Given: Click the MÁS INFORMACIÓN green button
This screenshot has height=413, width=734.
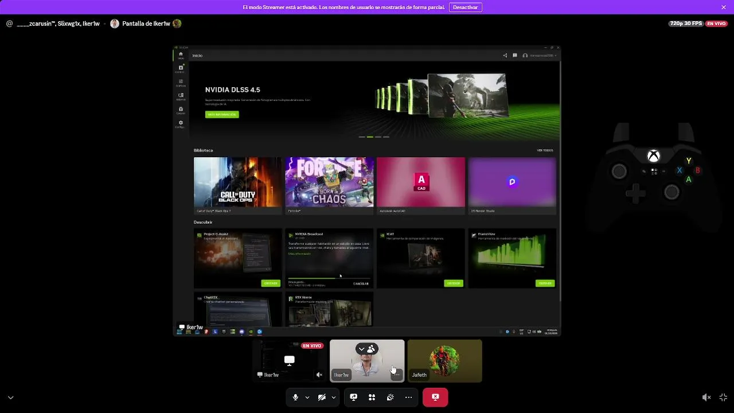Looking at the screenshot, I should (222, 114).
